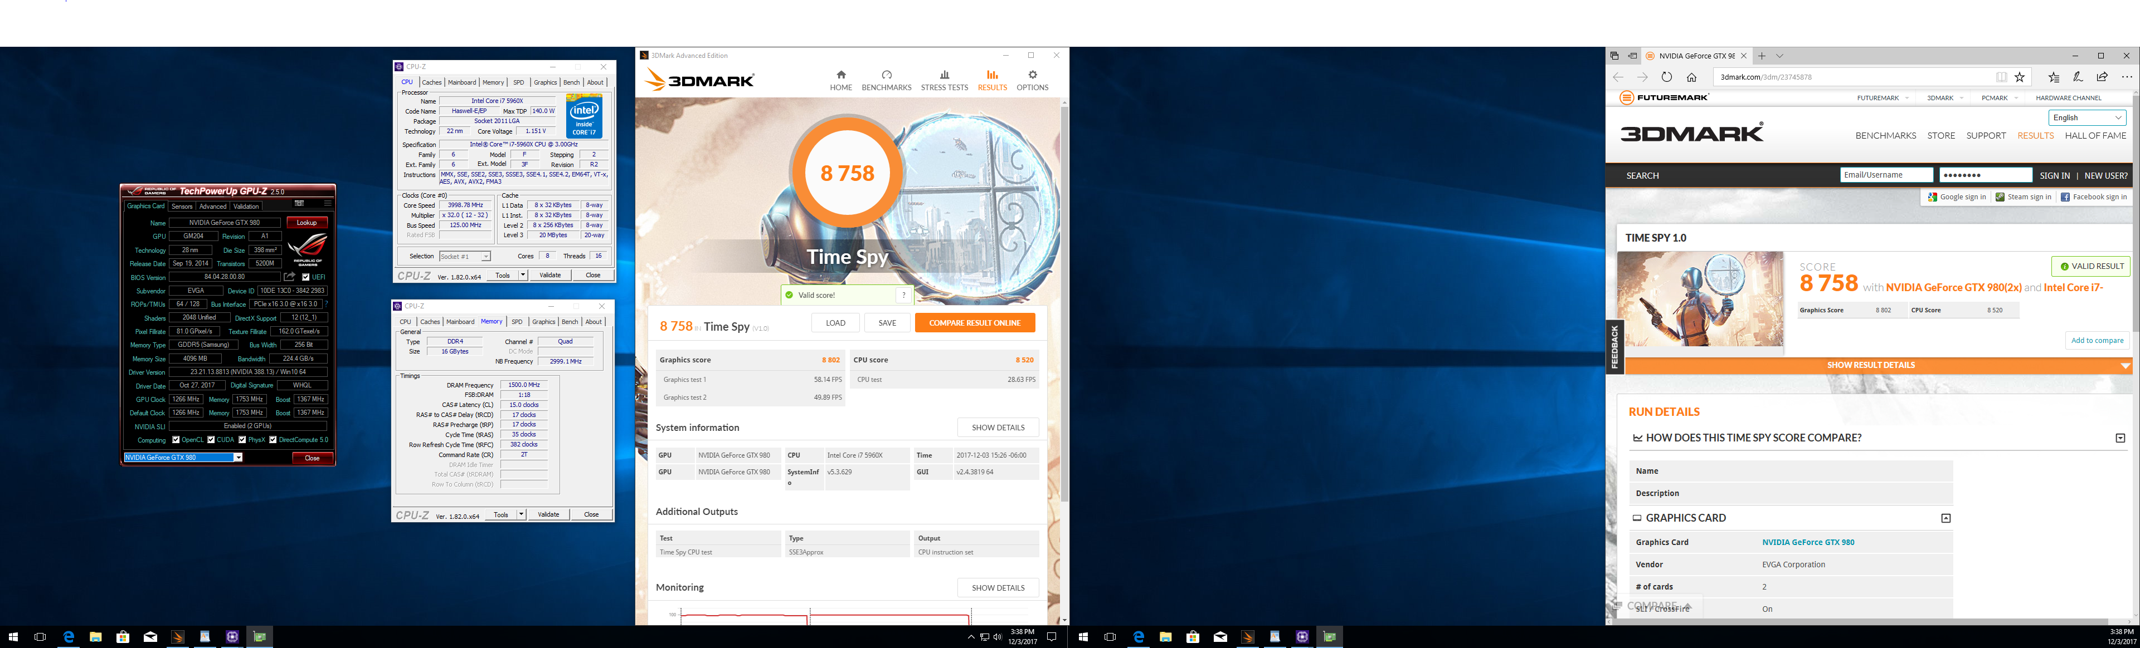Click the LOAD button in 3DMark
This screenshot has width=2140, height=648.
(836, 323)
